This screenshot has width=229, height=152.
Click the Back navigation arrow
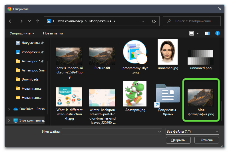tap(11, 21)
